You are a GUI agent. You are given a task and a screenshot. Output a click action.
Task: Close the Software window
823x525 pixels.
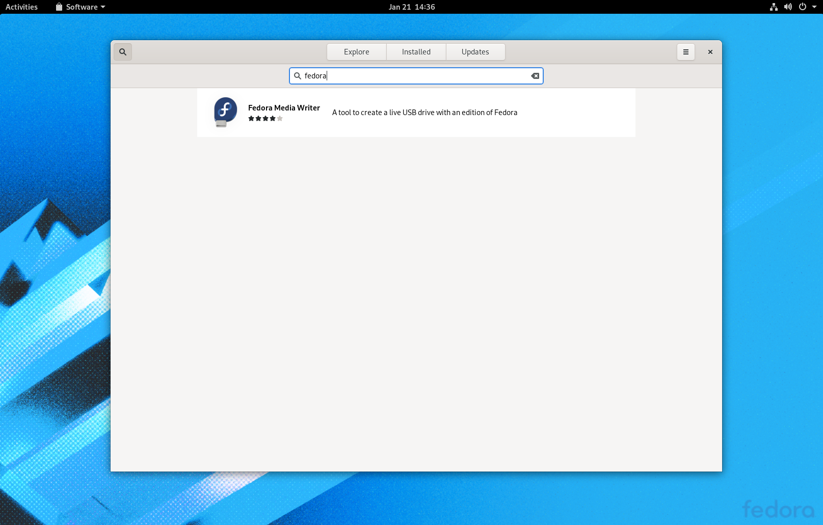click(710, 52)
